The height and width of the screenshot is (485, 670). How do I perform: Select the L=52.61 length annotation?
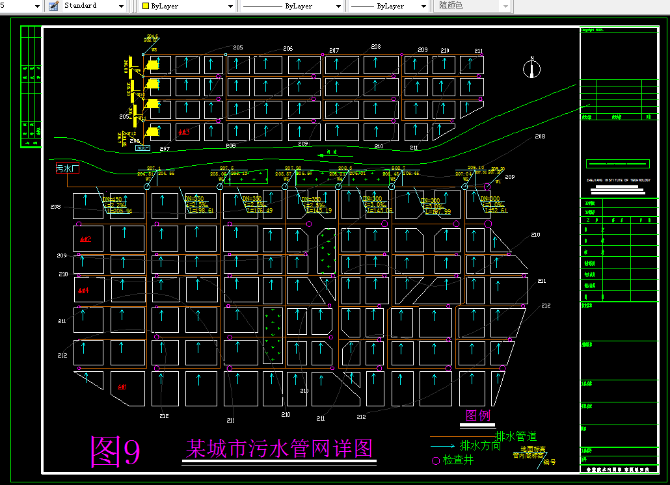coord(496,210)
